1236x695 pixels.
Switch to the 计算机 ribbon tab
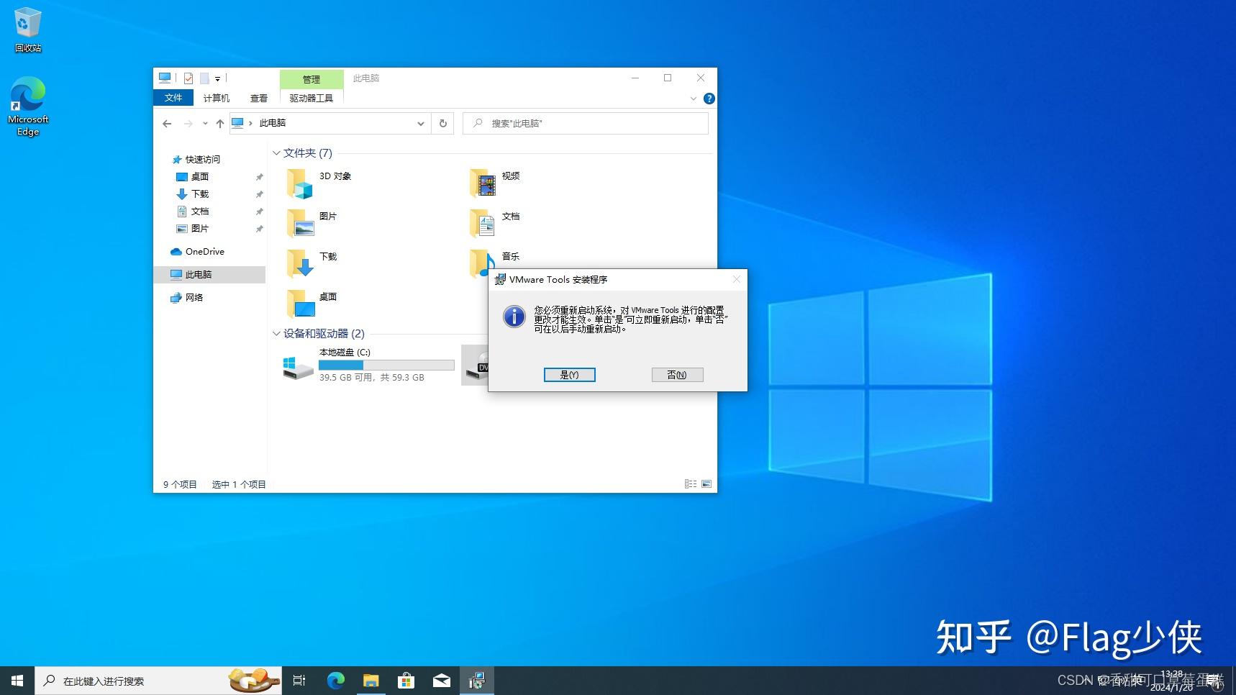pos(216,98)
